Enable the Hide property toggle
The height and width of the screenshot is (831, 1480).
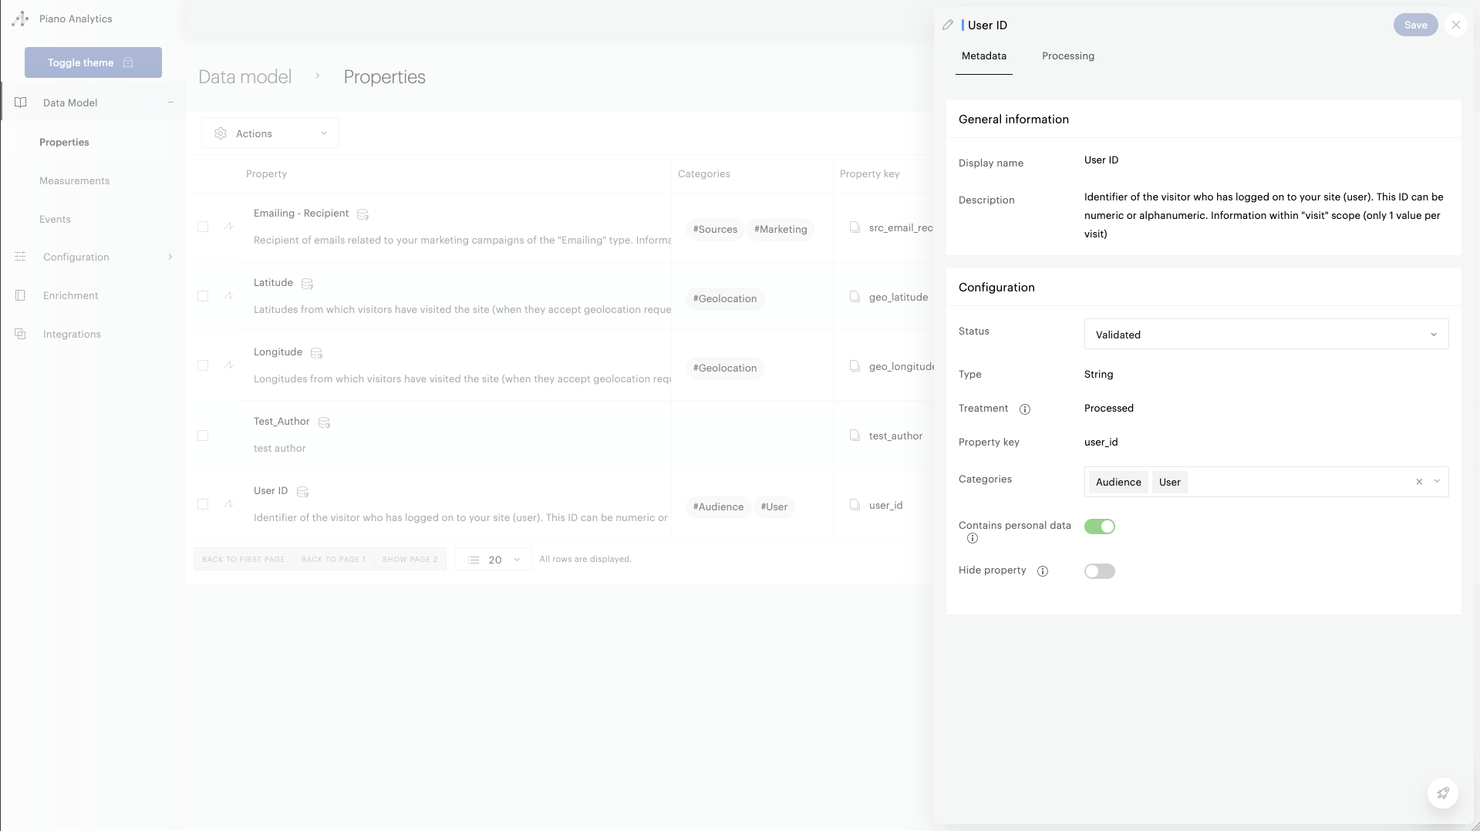pos(1099,571)
